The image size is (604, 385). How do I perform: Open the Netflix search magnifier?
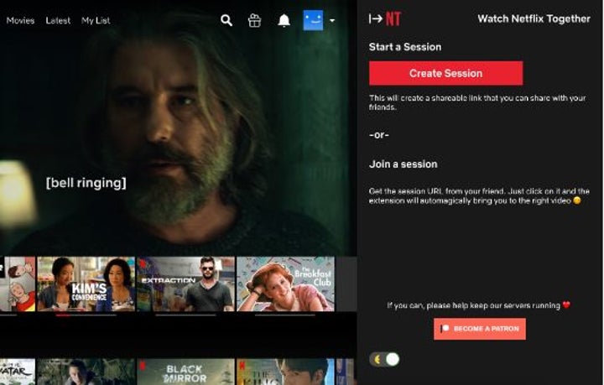click(x=226, y=20)
